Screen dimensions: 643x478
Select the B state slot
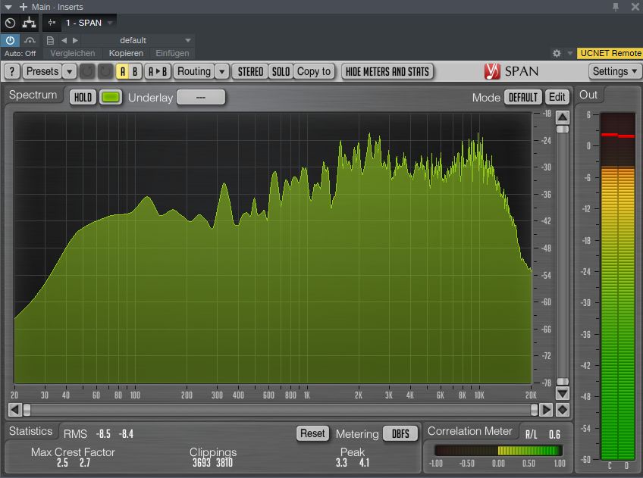135,71
